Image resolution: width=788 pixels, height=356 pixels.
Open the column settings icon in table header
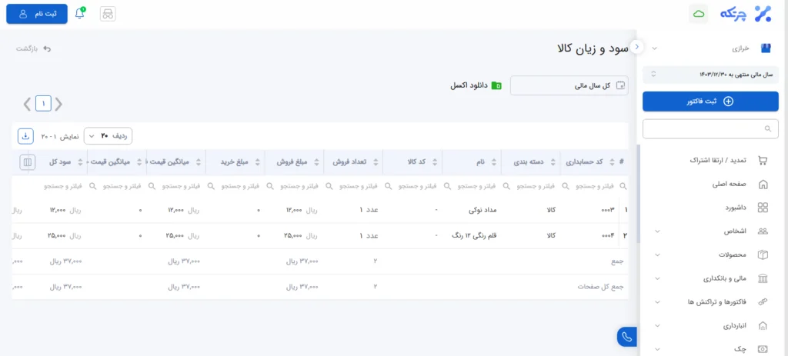[x=27, y=162]
